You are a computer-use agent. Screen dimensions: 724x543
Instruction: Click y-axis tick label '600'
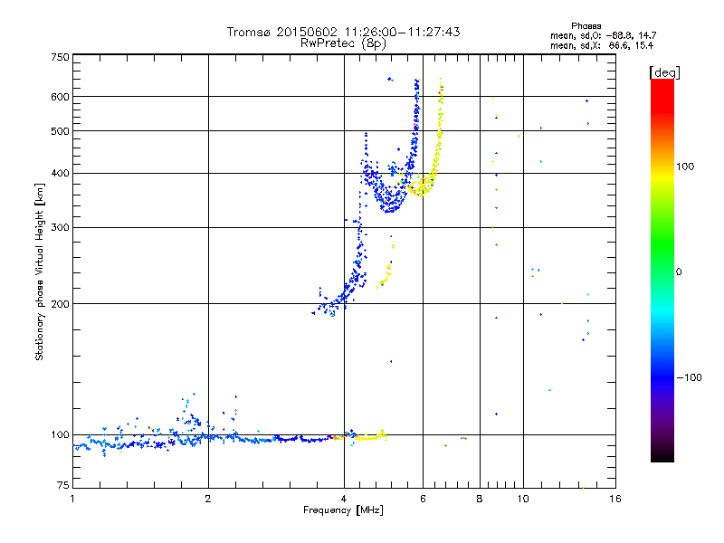61,97
